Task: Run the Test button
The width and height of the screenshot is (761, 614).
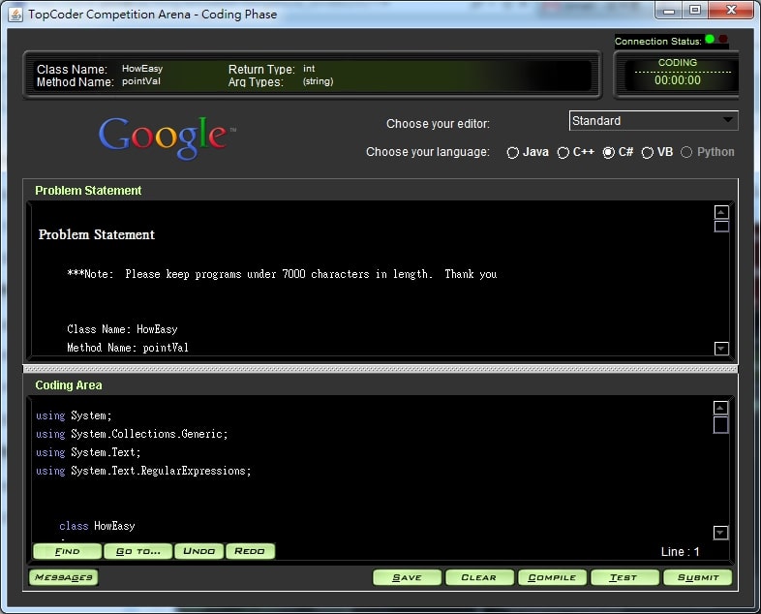Action: coord(624,577)
